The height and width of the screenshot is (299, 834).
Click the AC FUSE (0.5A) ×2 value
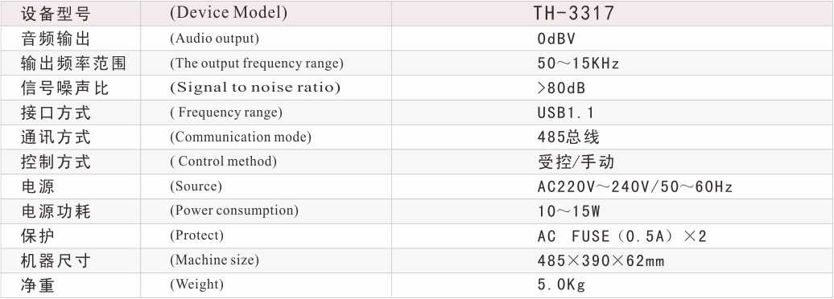[621, 236]
